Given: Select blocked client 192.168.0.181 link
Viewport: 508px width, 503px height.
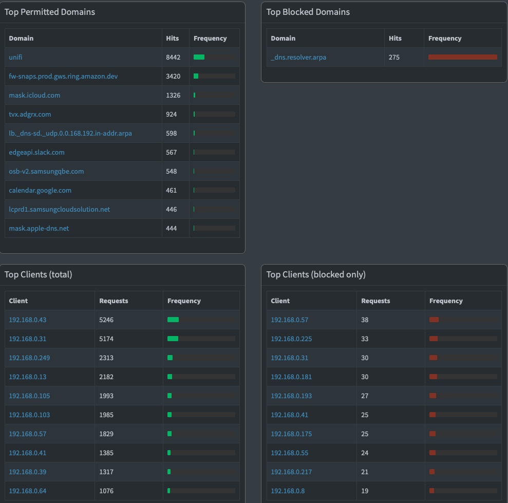Looking at the screenshot, I should [291, 377].
